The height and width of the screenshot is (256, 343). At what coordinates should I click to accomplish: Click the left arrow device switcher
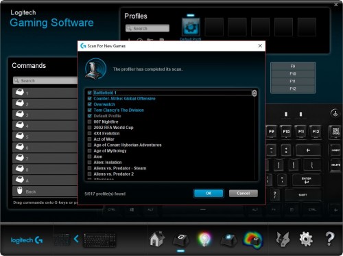76,239
